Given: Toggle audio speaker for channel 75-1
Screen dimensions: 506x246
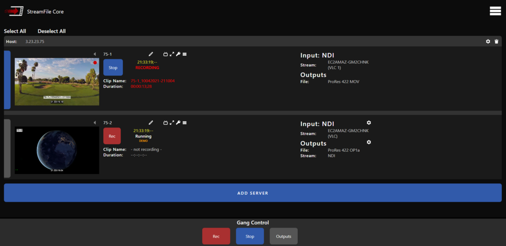Looking at the screenshot, I should click(x=94, y=54).
